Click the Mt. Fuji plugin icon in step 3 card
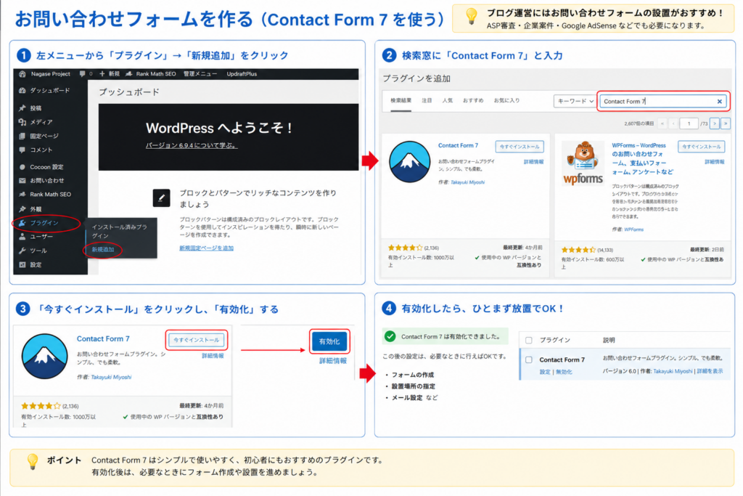This screenshot has width=743, height=496. 44,356
